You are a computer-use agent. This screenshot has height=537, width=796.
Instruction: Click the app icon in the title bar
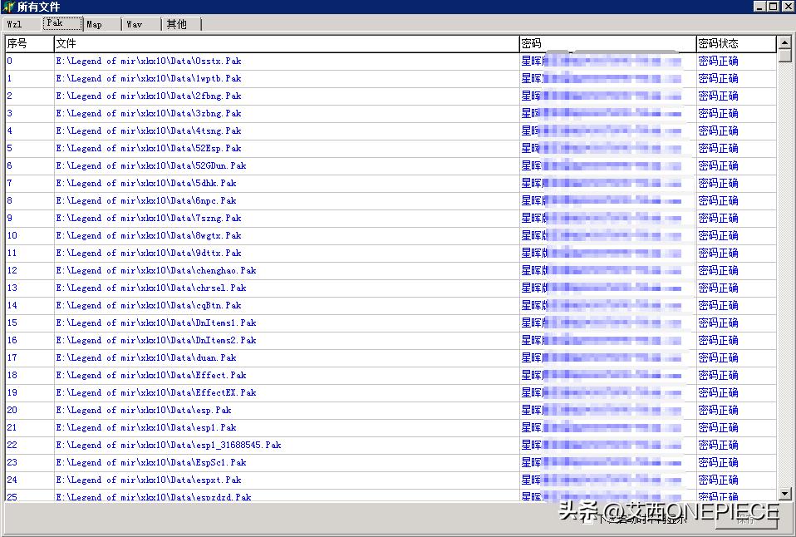pos(8,7)
